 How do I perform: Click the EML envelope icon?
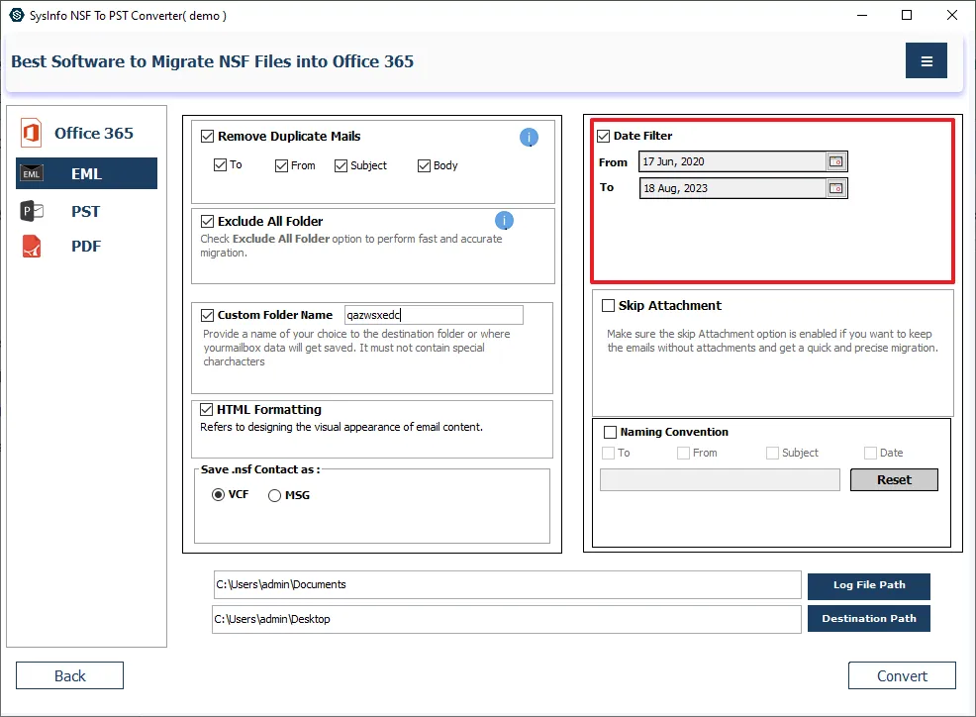[x=32, y=174]
